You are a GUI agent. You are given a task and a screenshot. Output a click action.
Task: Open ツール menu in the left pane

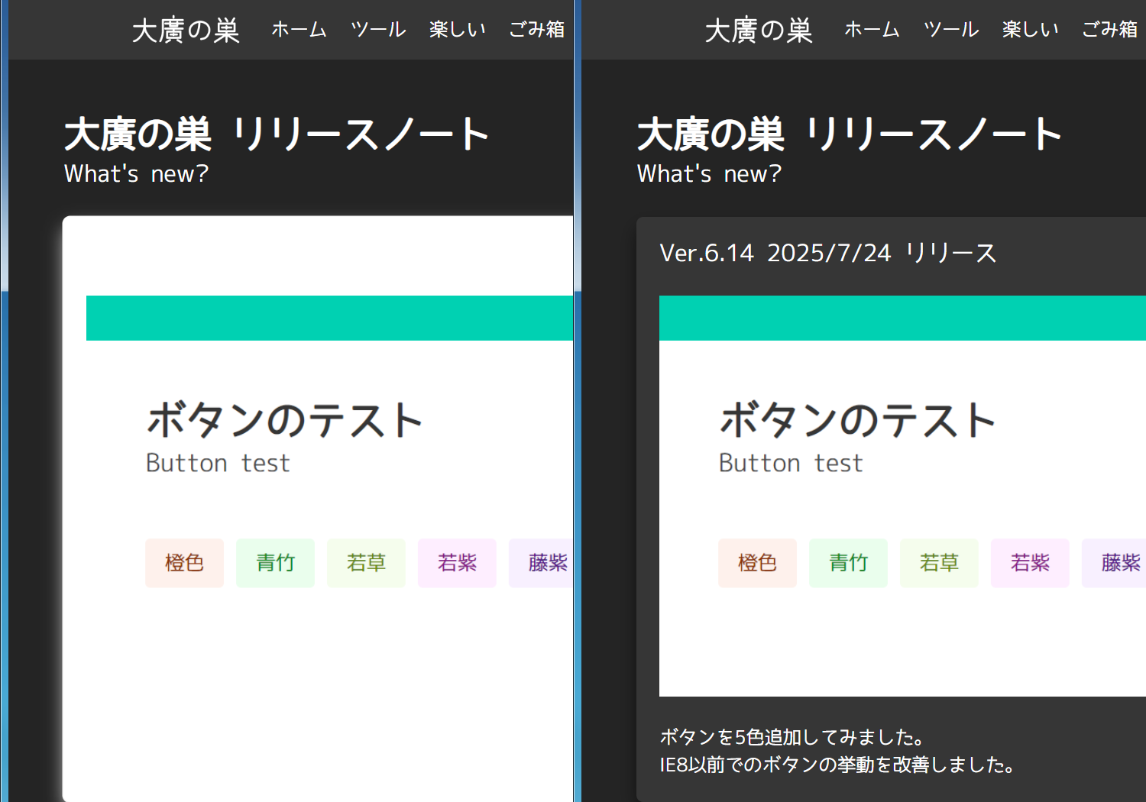pyautogui.click(x=378, y=30)
